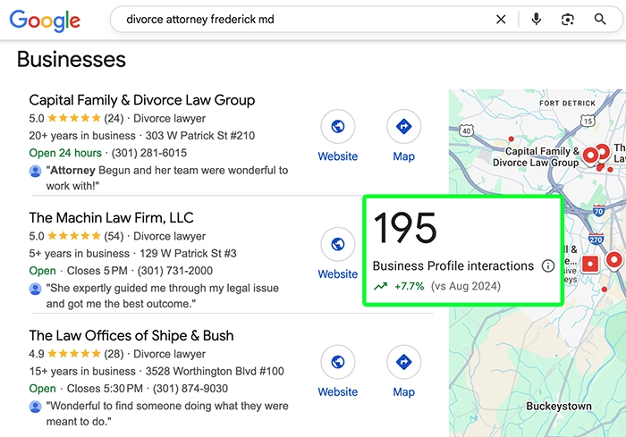Click Website label under Capital Family listing
Viewport: 626px width, 437px height.
[338, 156]
